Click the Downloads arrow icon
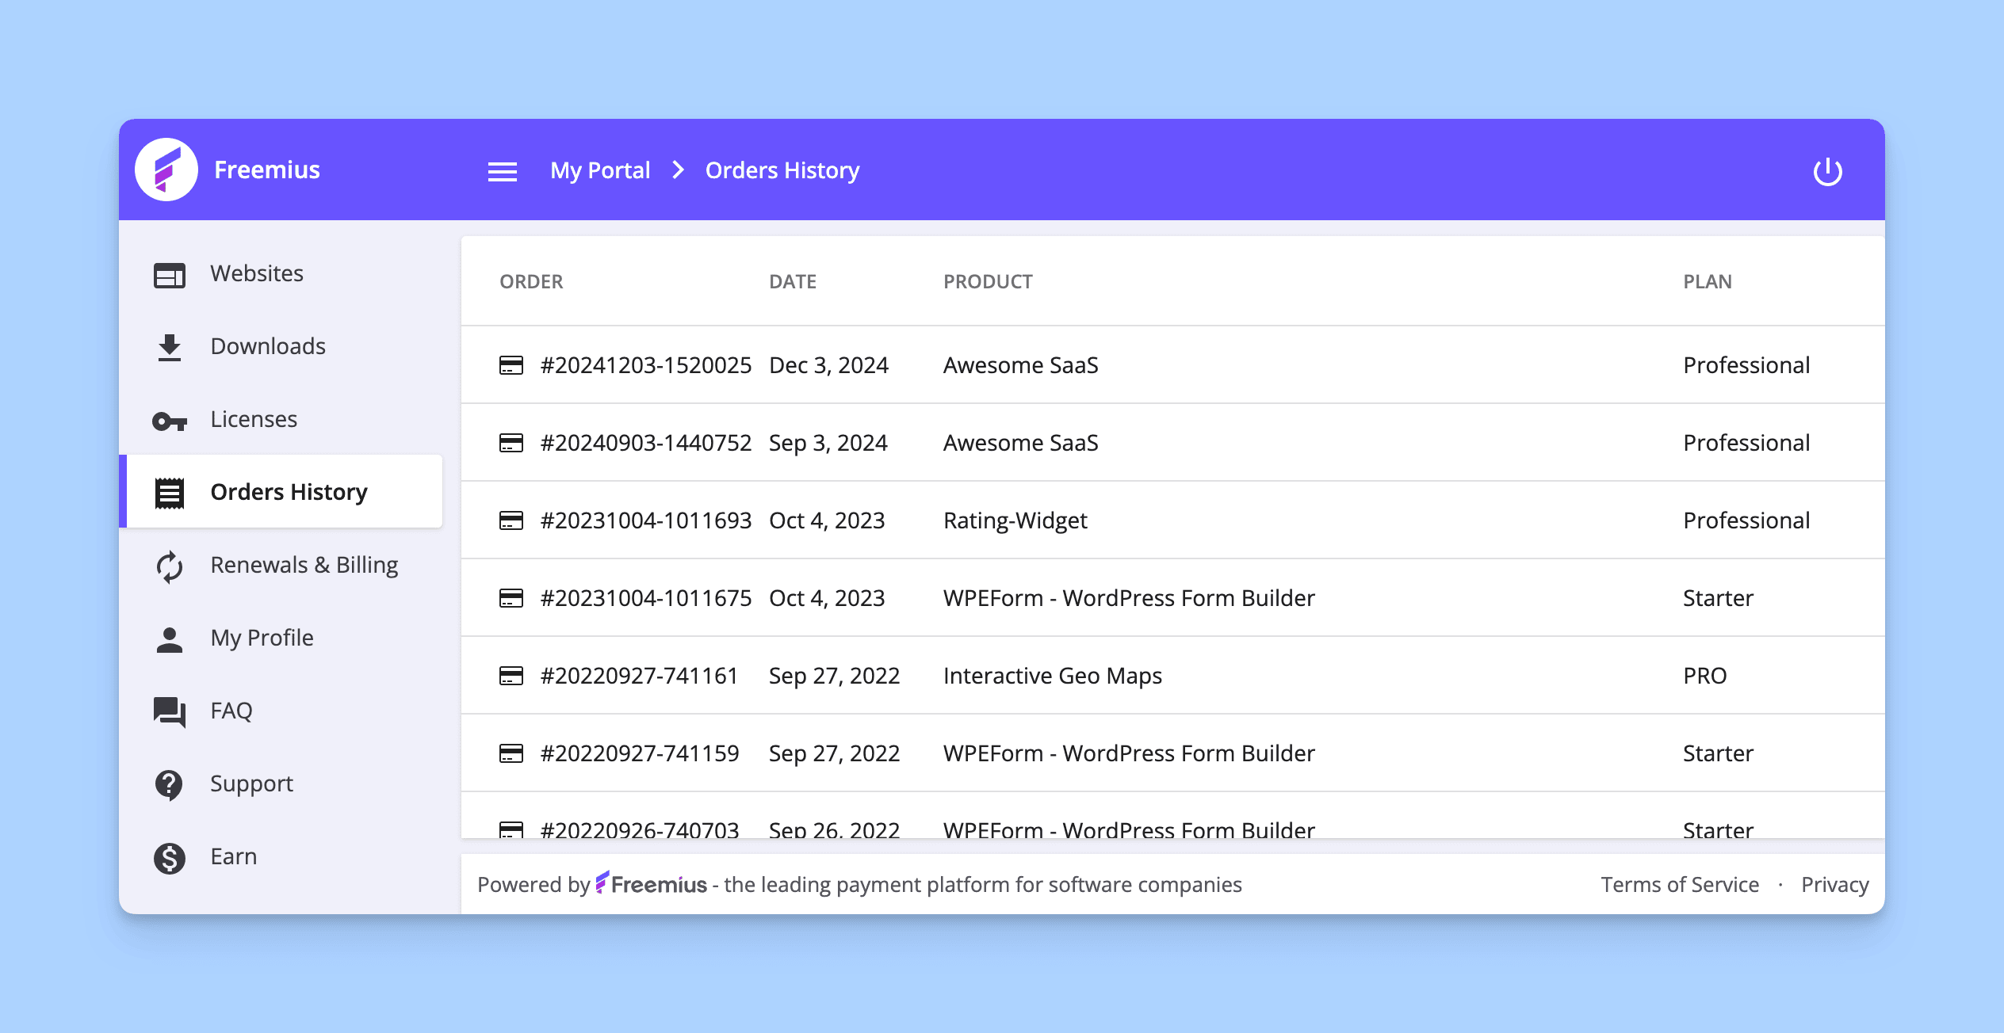This screenshot has width=2004, height=1033. 169,348
